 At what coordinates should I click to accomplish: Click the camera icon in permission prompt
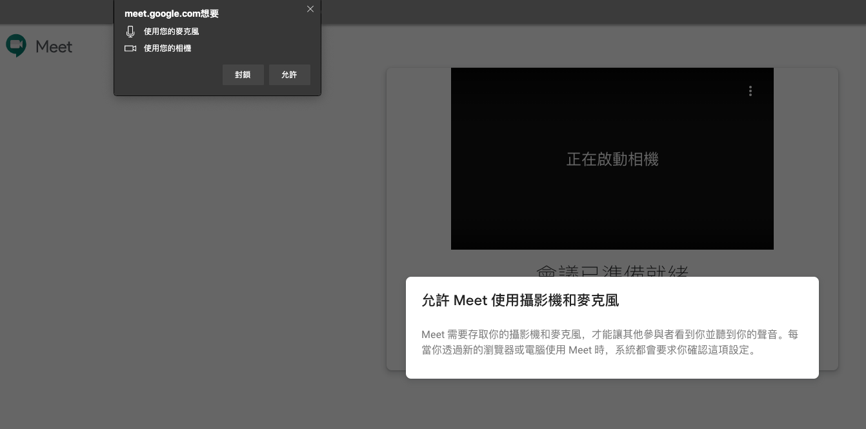pos(130,48)
